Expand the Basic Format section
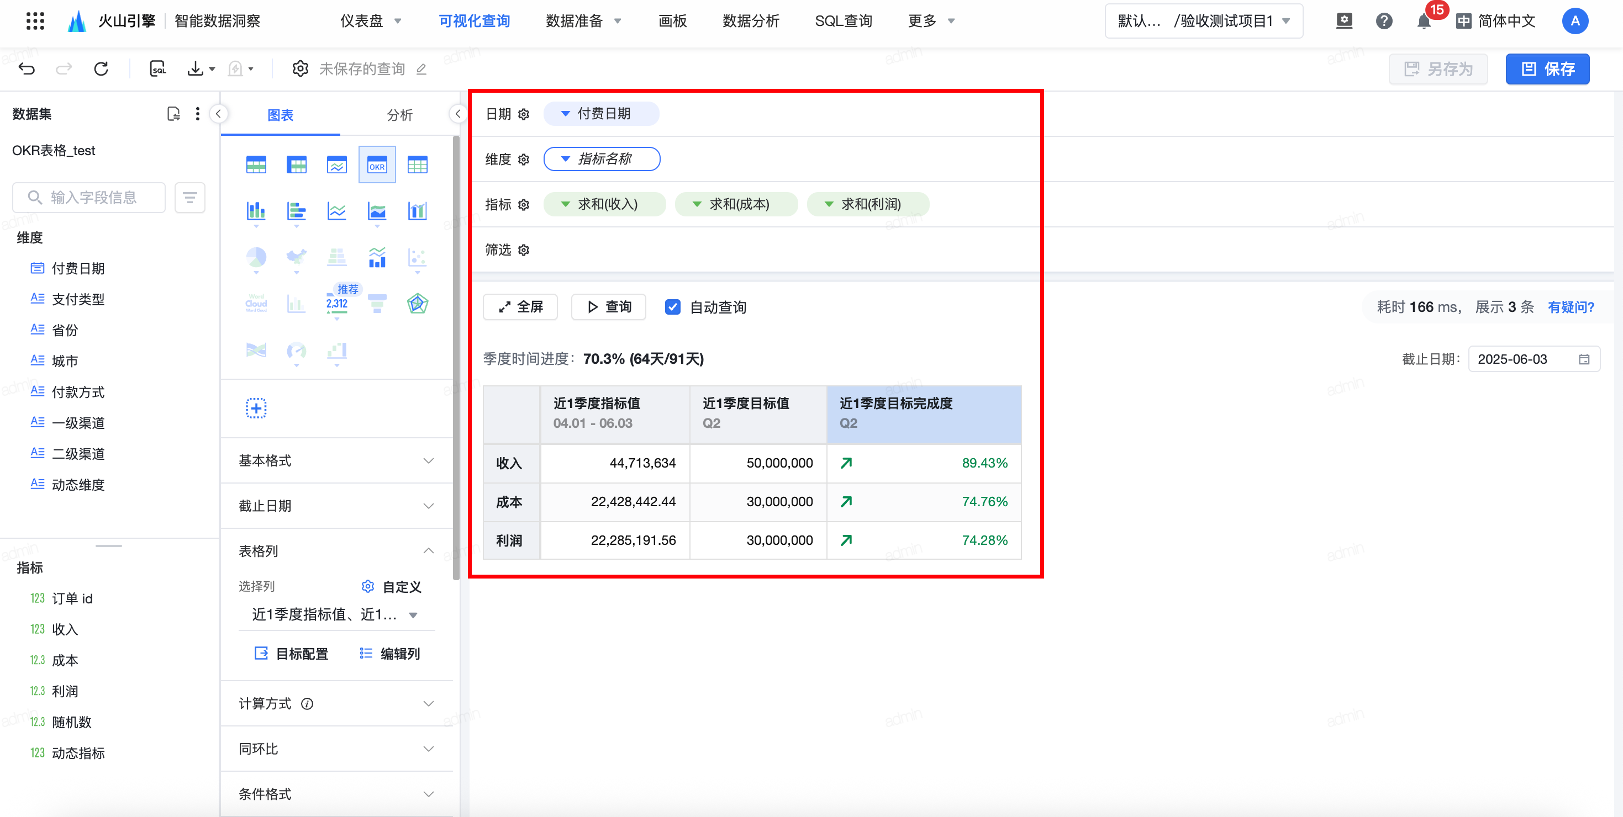This screenshot has width=1623, height=817. (336, 461)
